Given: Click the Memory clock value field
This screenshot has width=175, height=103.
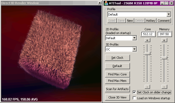Looking at the screenshot, I should pos(164,34).
